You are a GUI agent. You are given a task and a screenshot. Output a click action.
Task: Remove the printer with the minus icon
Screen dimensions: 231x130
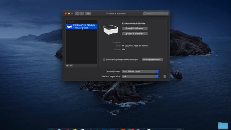[71, 65]
